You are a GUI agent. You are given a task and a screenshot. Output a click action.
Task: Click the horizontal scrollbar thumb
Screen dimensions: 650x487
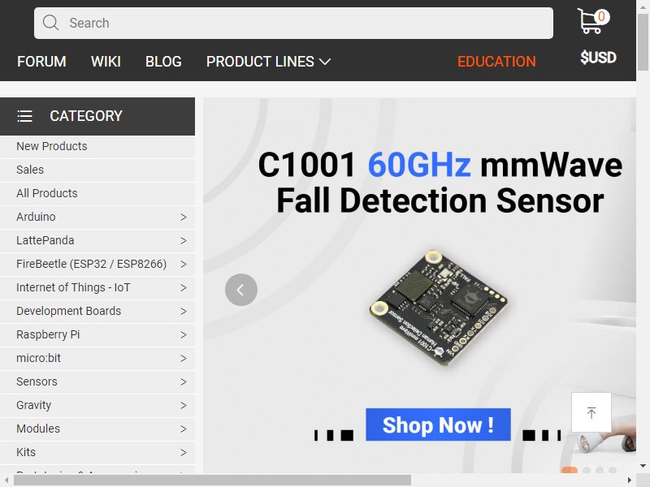coord(212,481)
